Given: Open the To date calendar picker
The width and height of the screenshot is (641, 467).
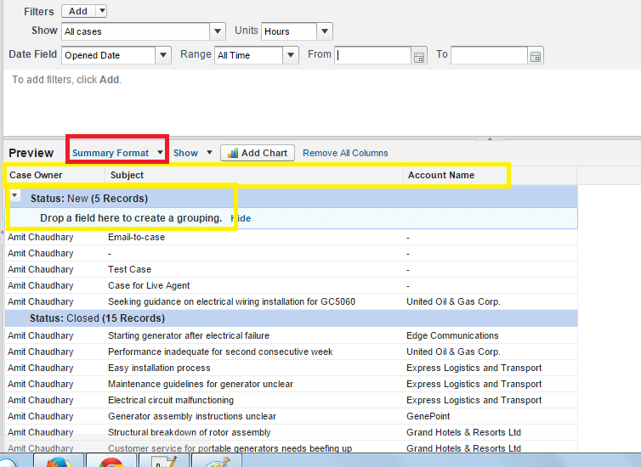Looking at the screenshot, I should click(x=535, y=56).
